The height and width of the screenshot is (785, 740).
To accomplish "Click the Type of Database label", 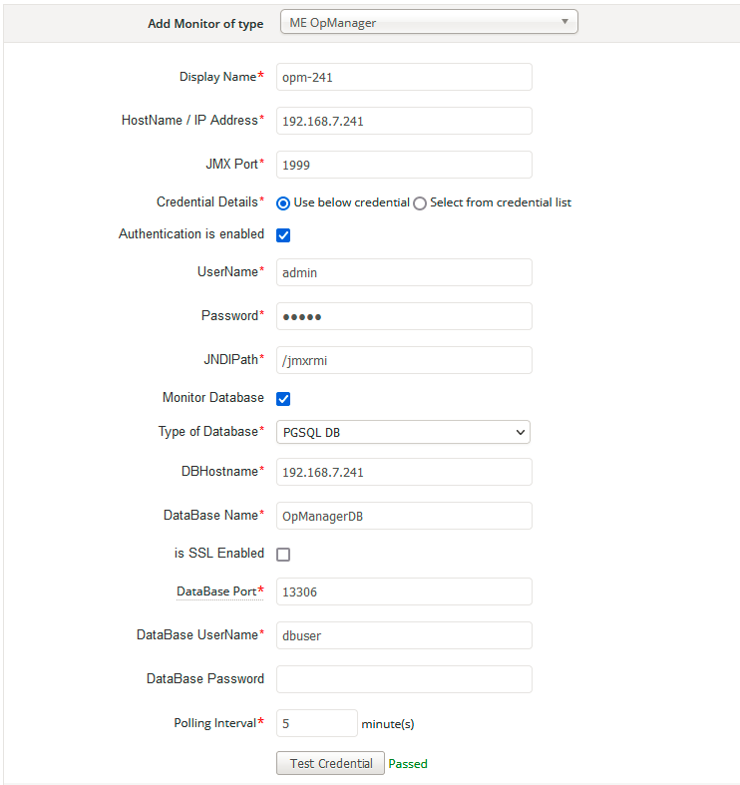I will [211, 431].
